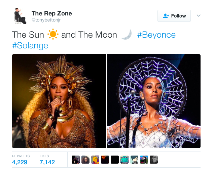Click the yellow cartoon character liker avatar
This screenshot has height=169, width=214.
95,160
